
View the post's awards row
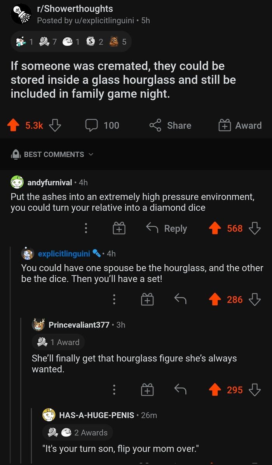pyautogui.click(x=71, y=42)
